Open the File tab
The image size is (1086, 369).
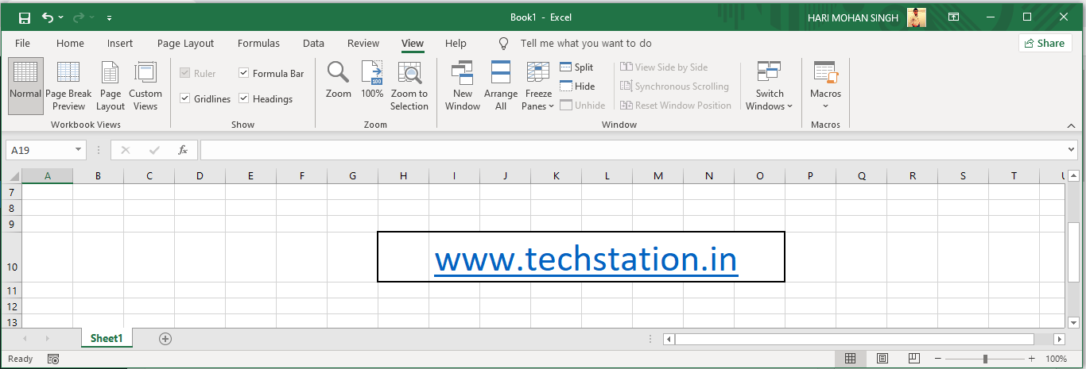pos(22,44)
